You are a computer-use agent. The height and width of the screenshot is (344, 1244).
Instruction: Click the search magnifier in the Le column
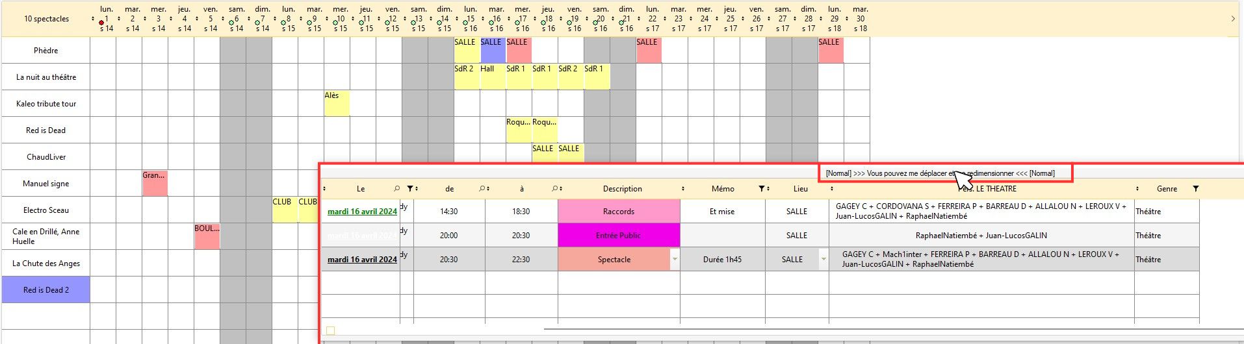[396, 189]
